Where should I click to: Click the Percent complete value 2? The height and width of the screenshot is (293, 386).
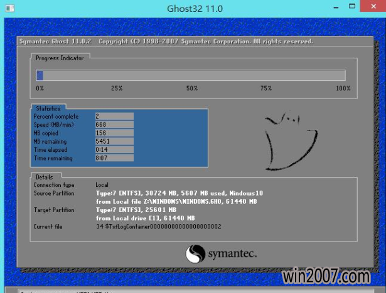tap(114, 116)
